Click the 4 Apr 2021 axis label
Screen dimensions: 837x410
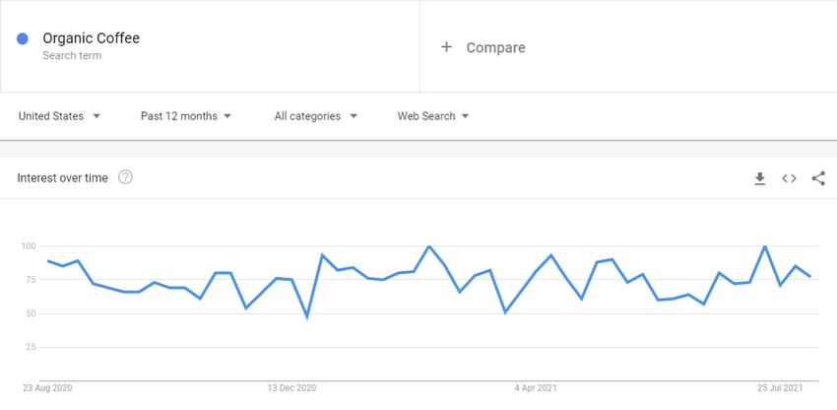pyautogui.click(x=536, y=388)
